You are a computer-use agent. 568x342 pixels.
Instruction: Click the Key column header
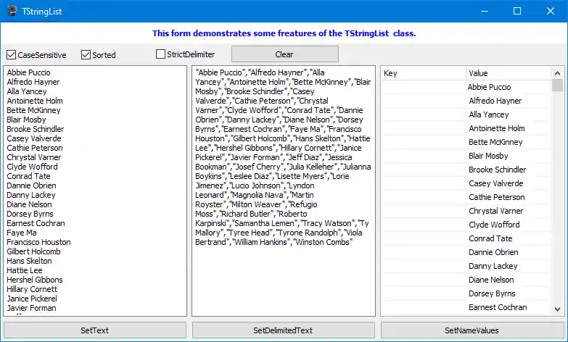pos(424,73)
